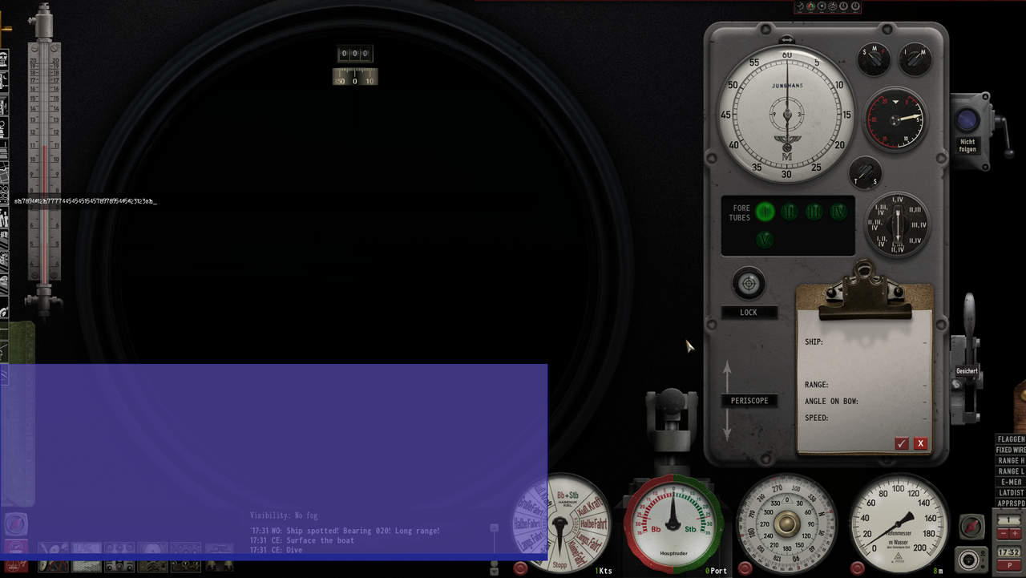Select fore torpedo tube III
Screen dimensions: 1026x578
pyautogui.click(x=814, y=212)
